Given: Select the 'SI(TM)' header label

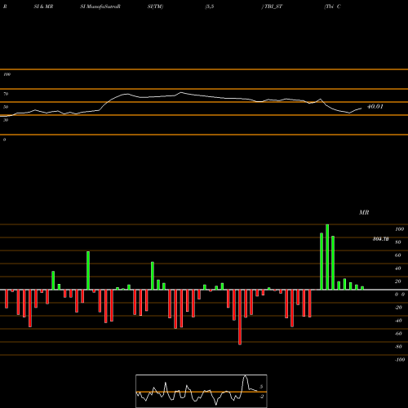Looking at the screenshot, I should click(x=155, y=7).
